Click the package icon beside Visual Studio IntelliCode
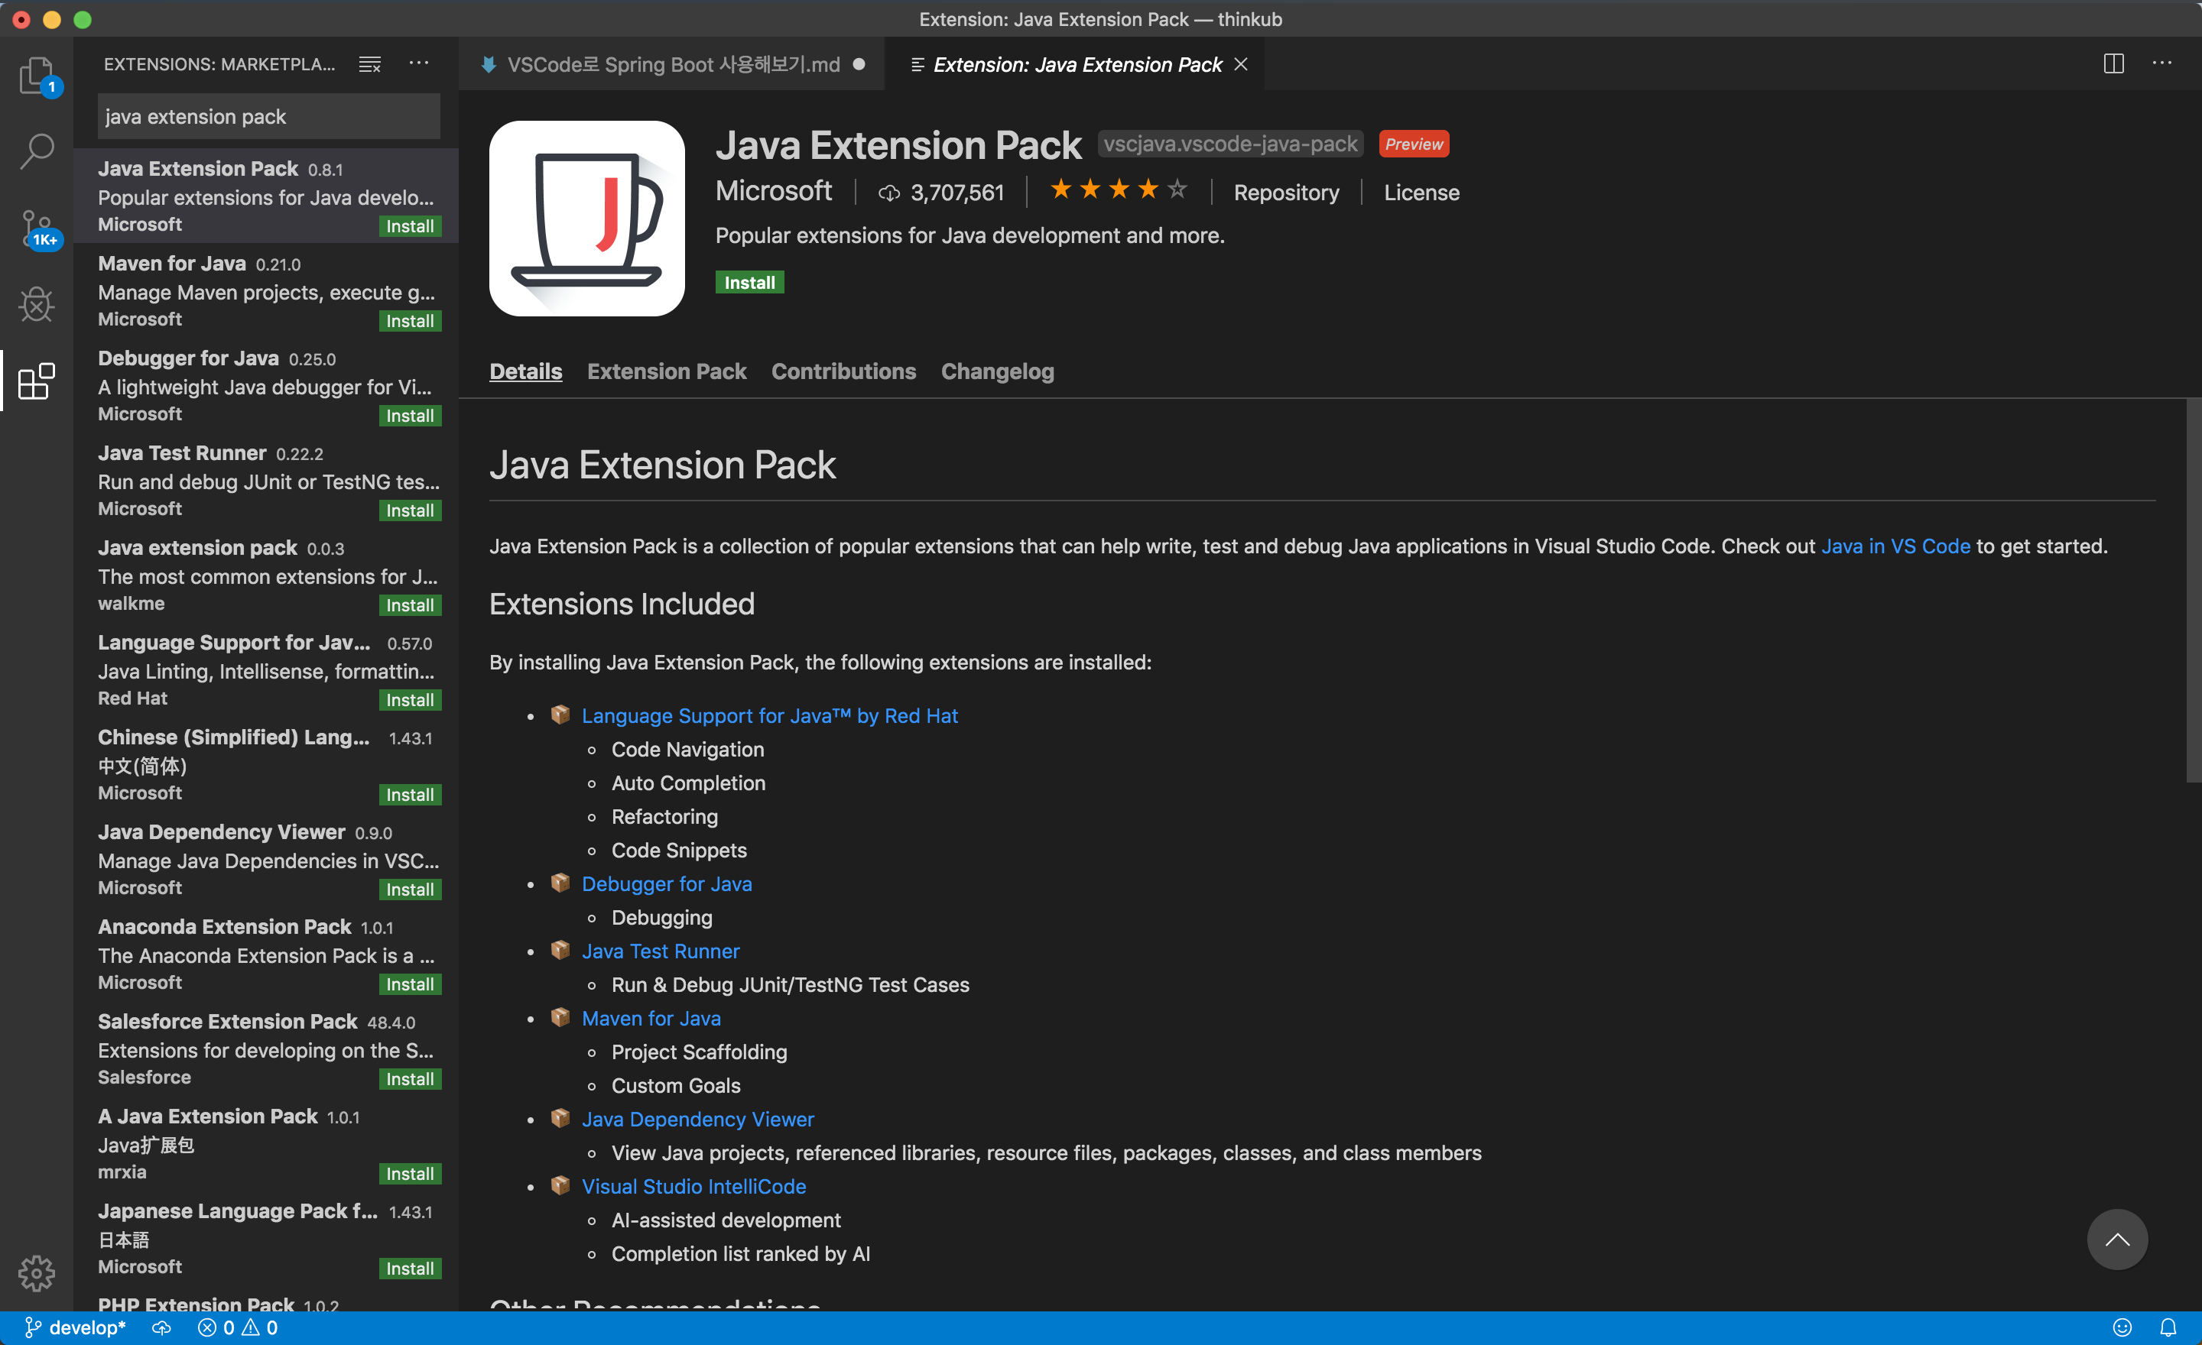Viewport: 2202px width, 1345px height. [560, 1185]
